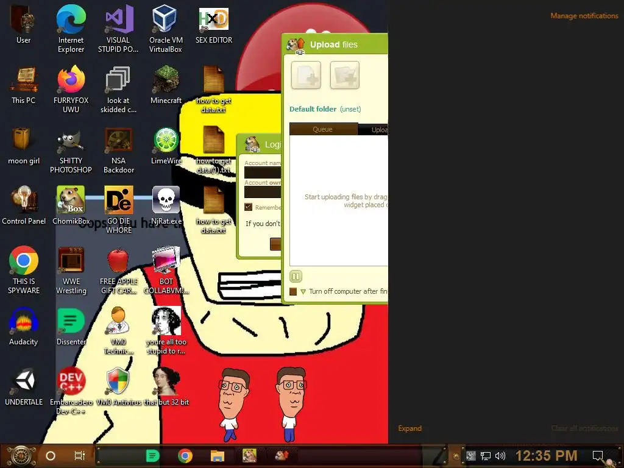624x468 pixels.
Task: Open Dissenter from the taskbar
Action: click(152, 456)
